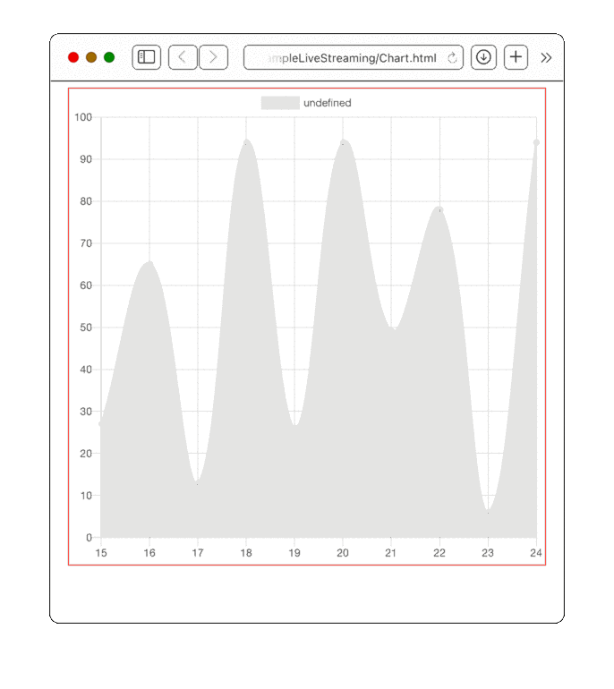Screen dimensions: 614x689
Task: Select the data point above 16
Action: 149,264
